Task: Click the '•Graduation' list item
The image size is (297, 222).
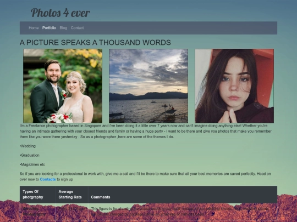Action: pyautogui.click(x=30, y=155)
